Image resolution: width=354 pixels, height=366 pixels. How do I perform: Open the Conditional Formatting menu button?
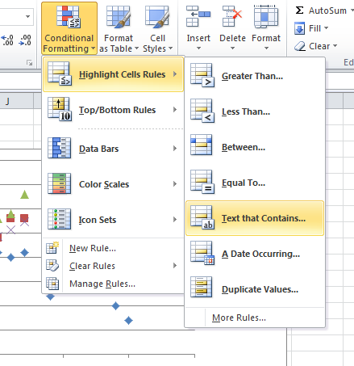[x=69, y=28]
